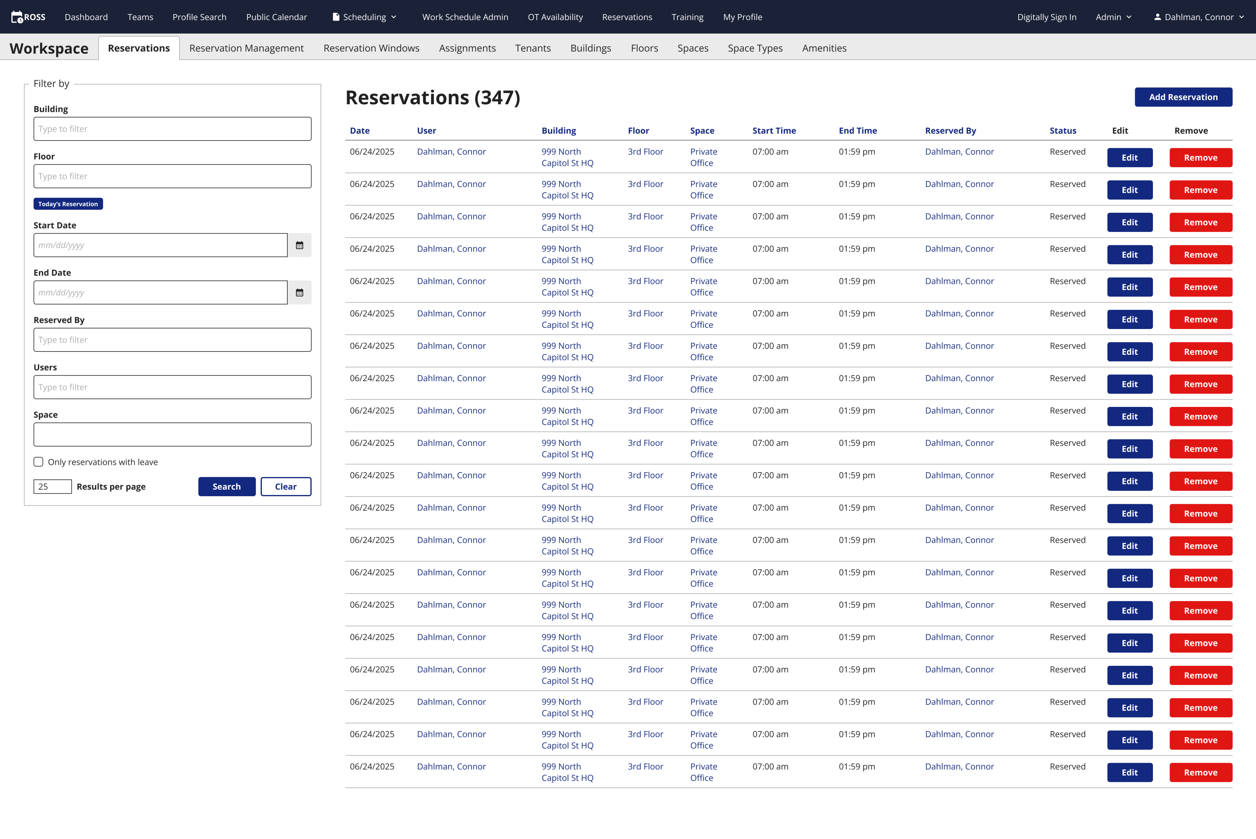The image size is (1256, 839).
Task: Focus the Building filter input field
Action: [x=172, y=129]
